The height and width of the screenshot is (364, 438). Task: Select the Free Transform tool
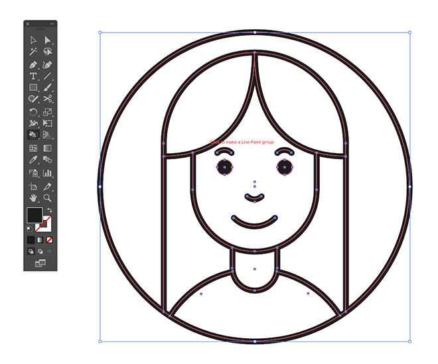tap(47, 123)
